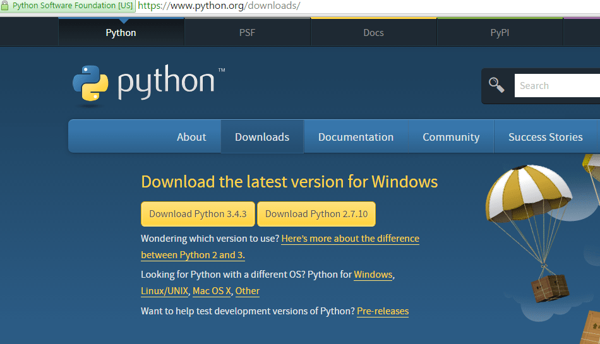600x344 pixels.
Task: Click the Python snake logo
Action: click(x=90, y=83)
